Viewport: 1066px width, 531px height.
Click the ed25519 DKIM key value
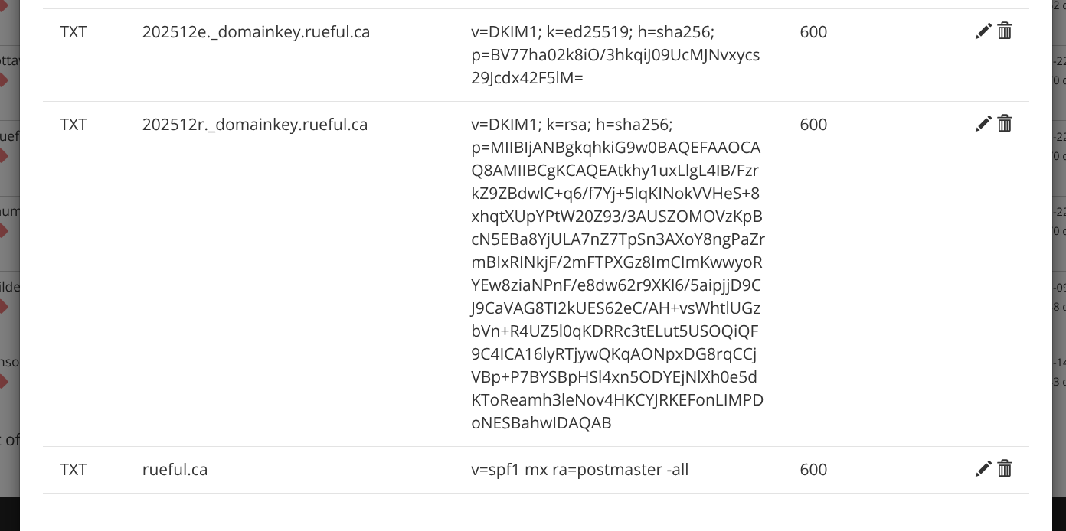615,55
